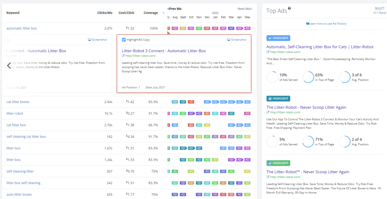Click the May AD badge for automatic litter box
The width and height of the screenshot is (387, 199).
coord(247,28)
